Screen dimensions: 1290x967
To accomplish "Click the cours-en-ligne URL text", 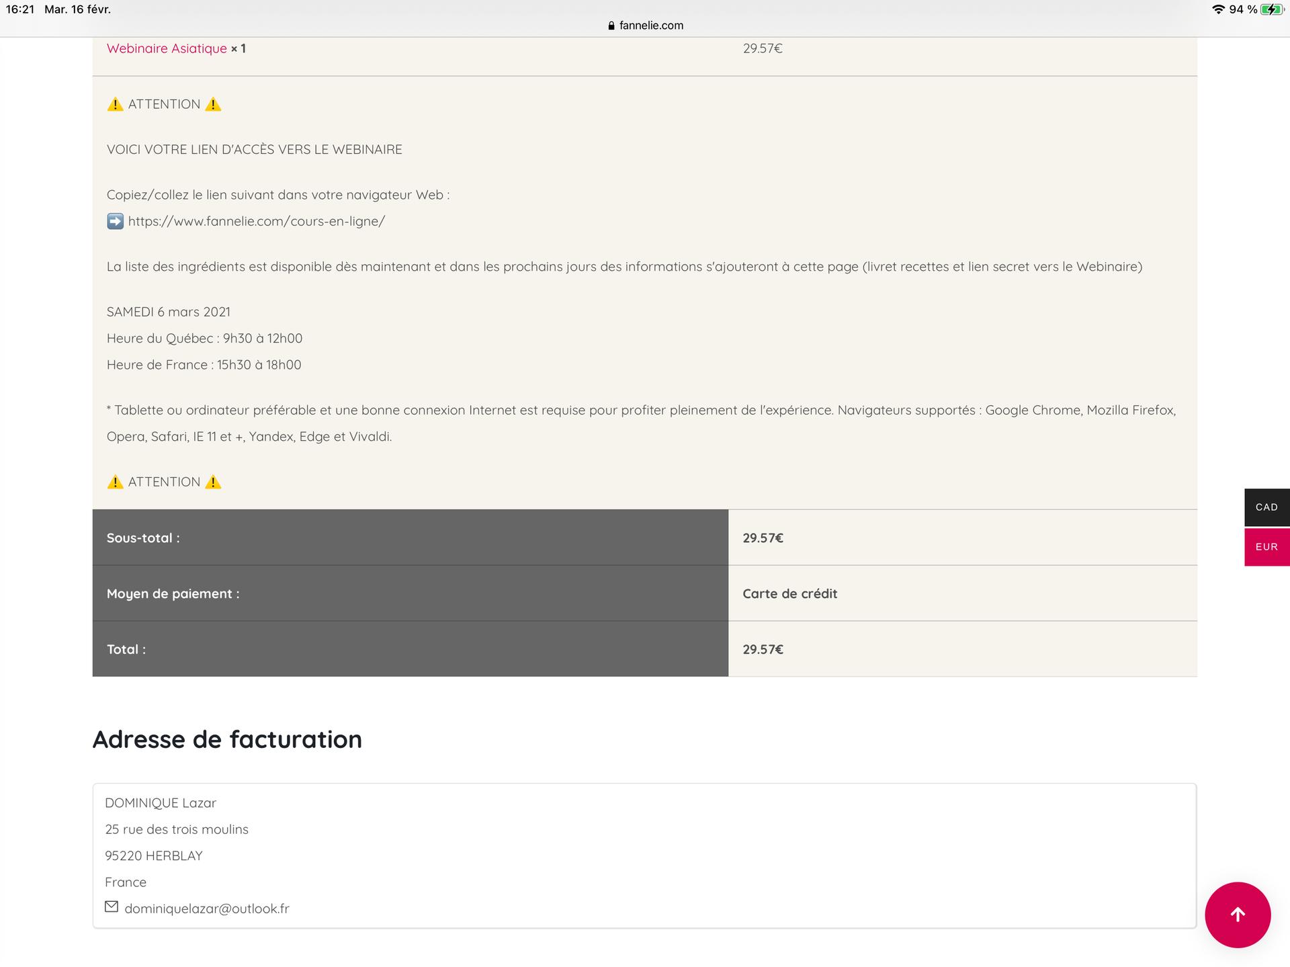I will (257, 221).
